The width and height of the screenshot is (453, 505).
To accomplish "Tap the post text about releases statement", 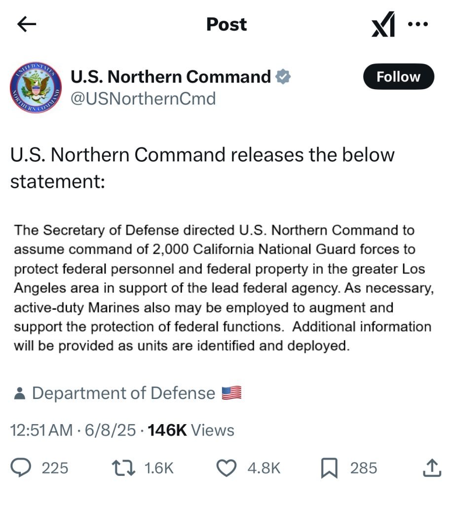I will (x=202, y=168).
